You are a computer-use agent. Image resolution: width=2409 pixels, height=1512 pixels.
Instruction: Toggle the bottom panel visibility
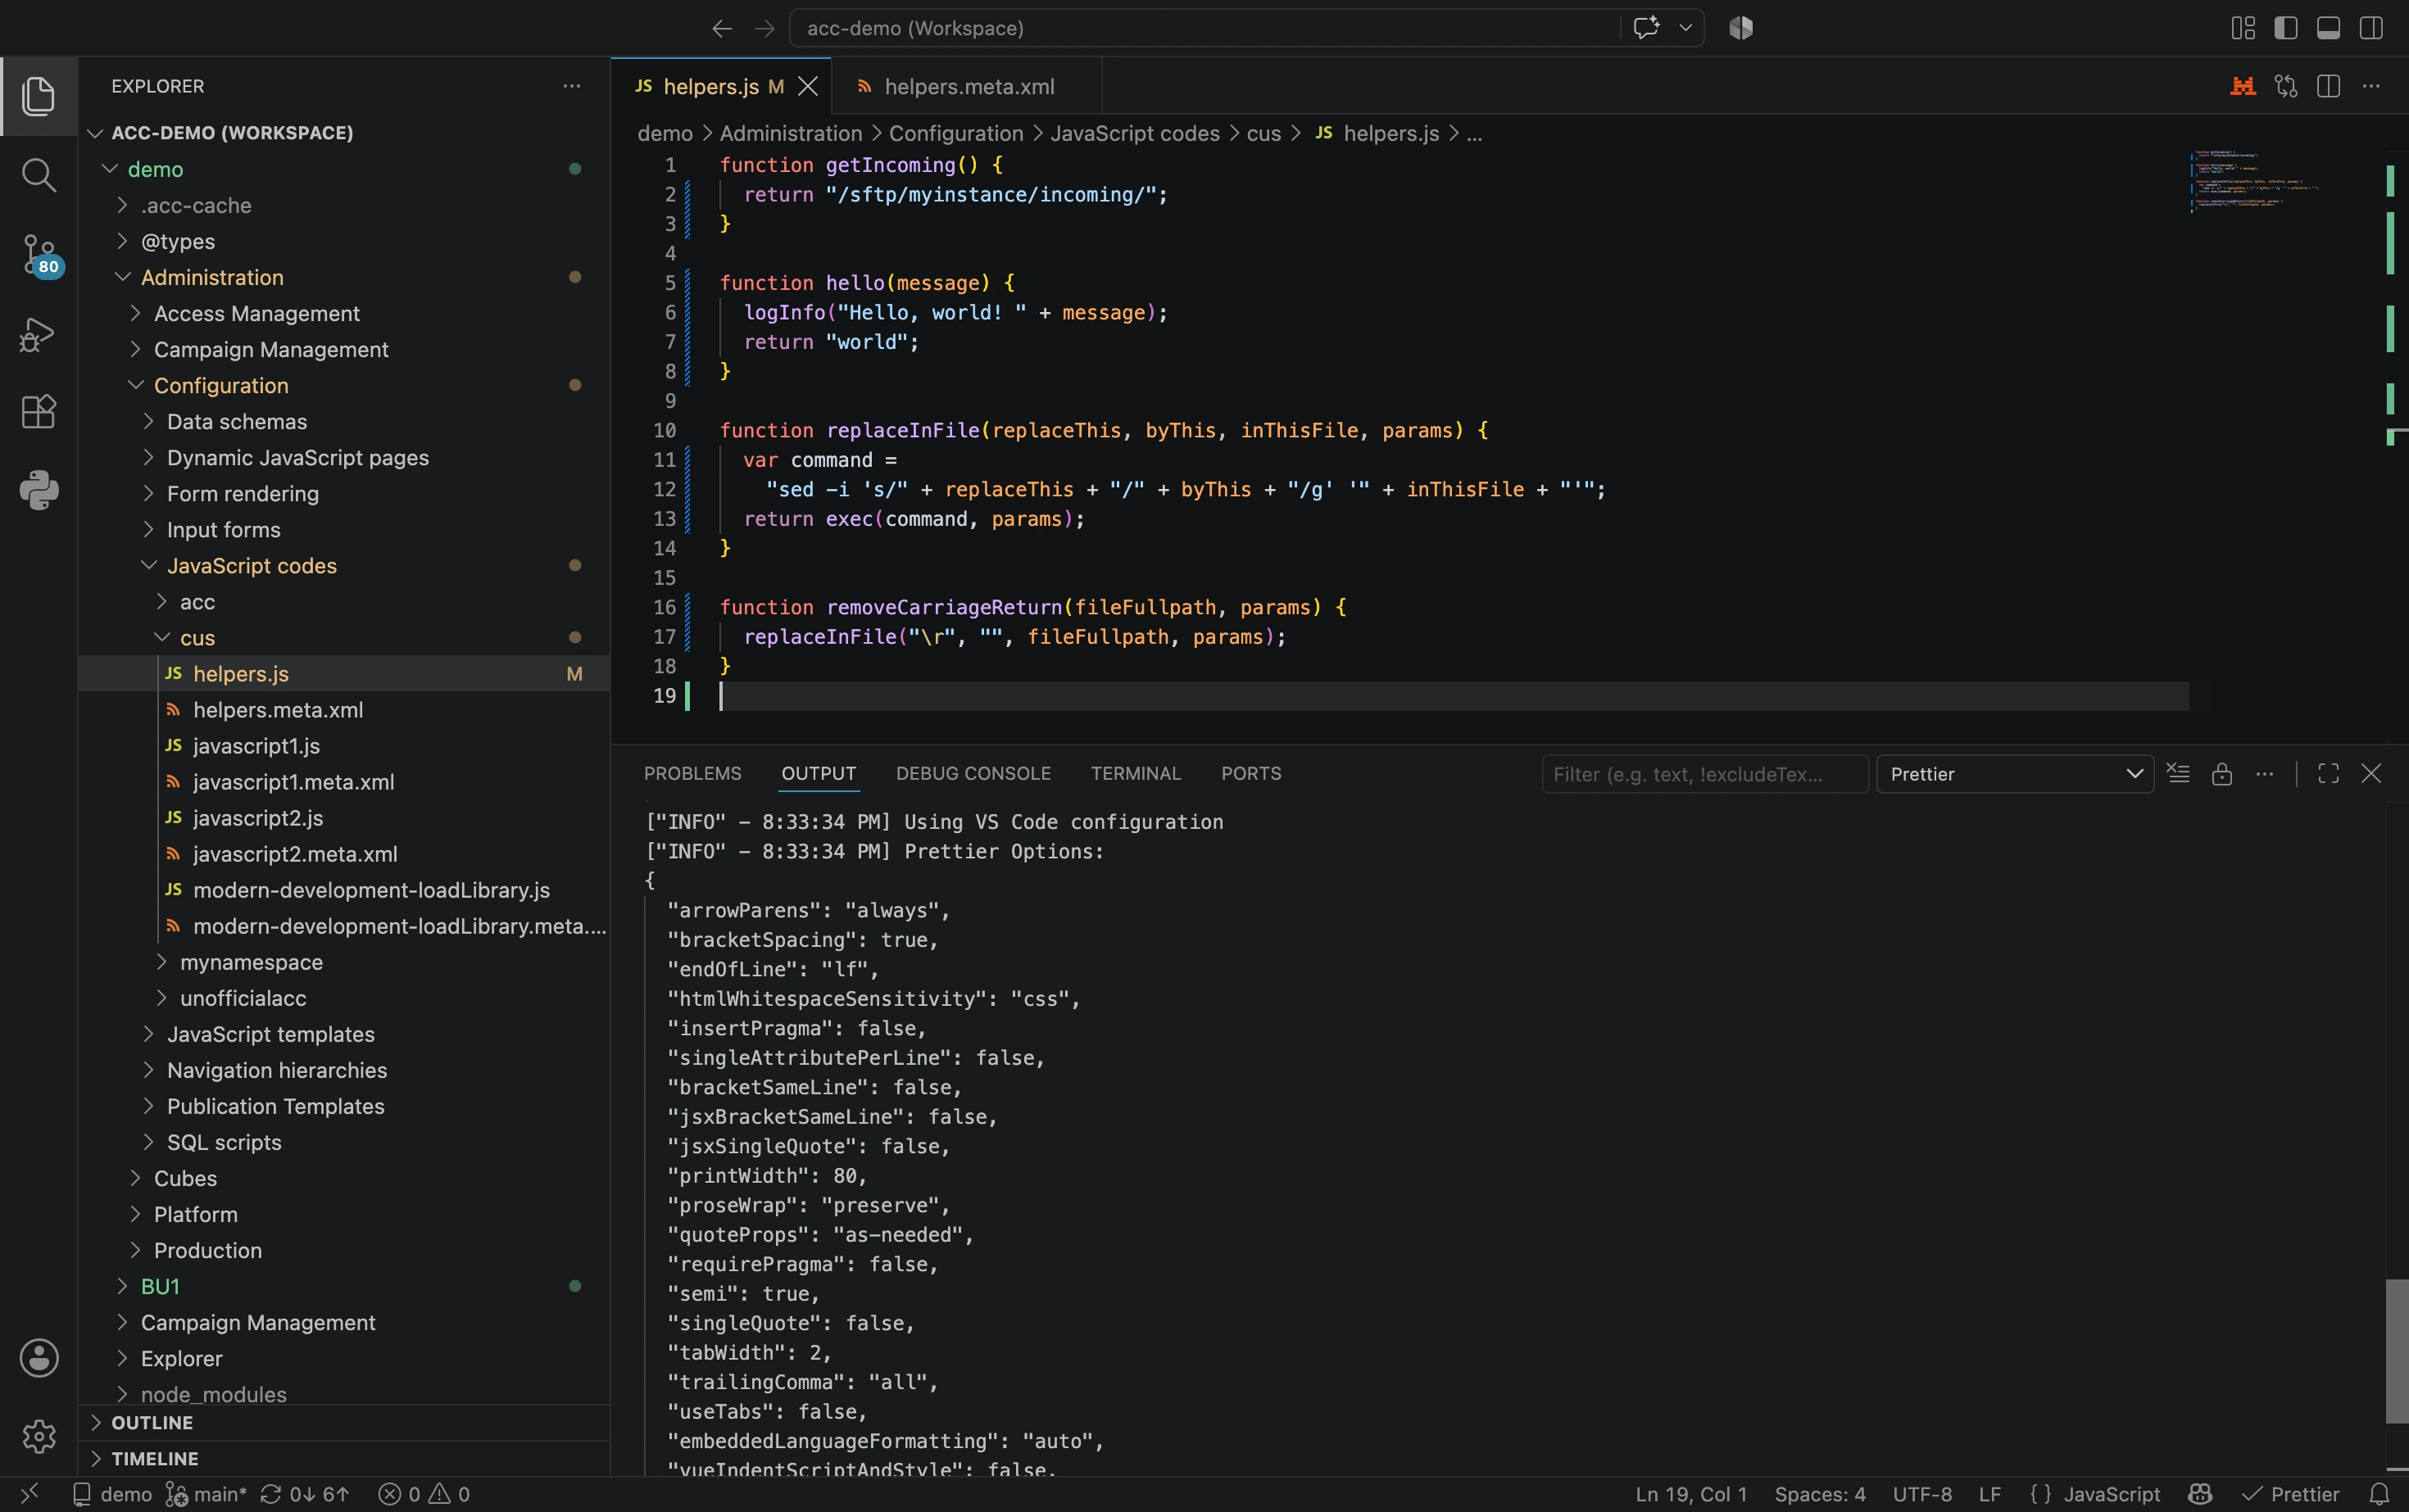click(x=2328, y=28)
